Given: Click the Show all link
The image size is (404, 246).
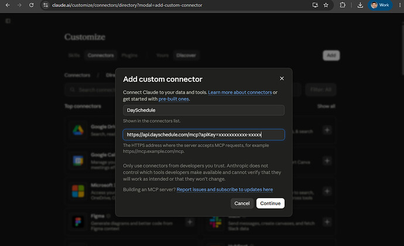Looking at the screenshot, I should (326, 106).
